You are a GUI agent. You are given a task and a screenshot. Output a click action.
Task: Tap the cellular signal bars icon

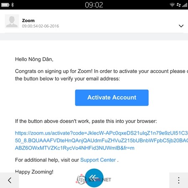(185, 5)
